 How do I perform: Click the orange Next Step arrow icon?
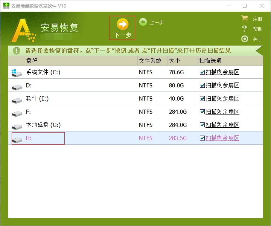click(x=122, y=24)
